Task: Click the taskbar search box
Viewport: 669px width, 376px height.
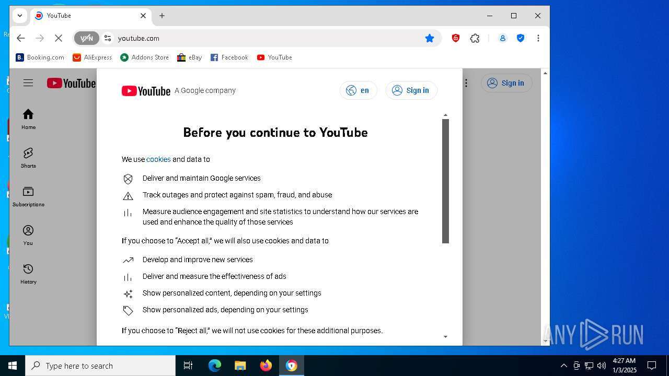Action: [x=100, y=366]
